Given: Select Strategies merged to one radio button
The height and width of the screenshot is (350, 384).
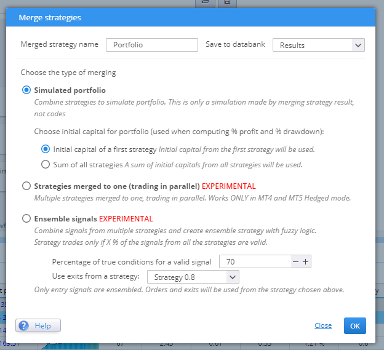Looking at the screenshot, I should tap(26, 186).
